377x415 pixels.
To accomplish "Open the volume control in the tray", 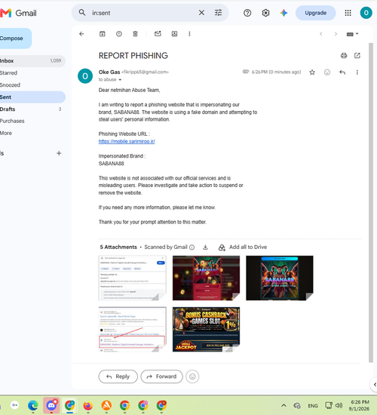I will tap(339, 405).
